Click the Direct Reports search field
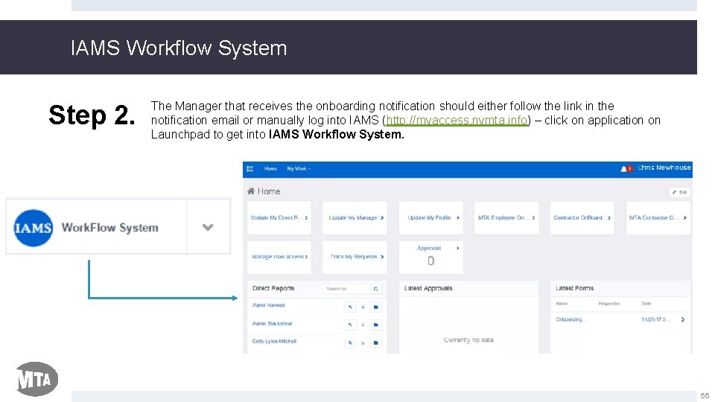The image size is (715, 402). tap(346, 289)
